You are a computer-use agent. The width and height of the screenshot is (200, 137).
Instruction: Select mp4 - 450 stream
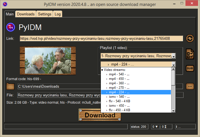click(136, 79)
